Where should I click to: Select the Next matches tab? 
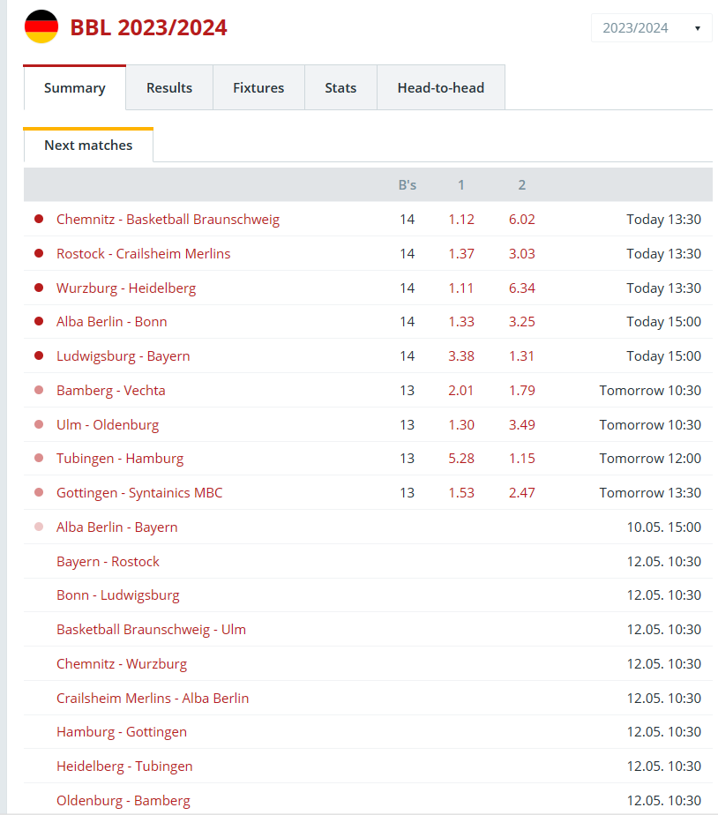coord(88,145)
